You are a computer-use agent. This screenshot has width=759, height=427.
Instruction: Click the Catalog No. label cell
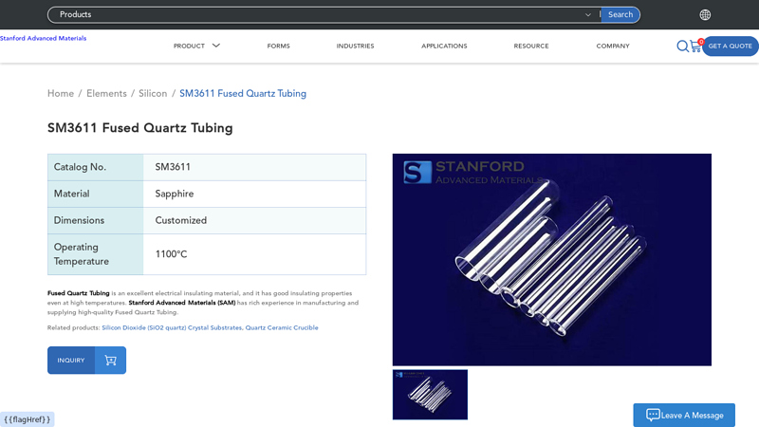pyautogui.click(x=96, y=167)
